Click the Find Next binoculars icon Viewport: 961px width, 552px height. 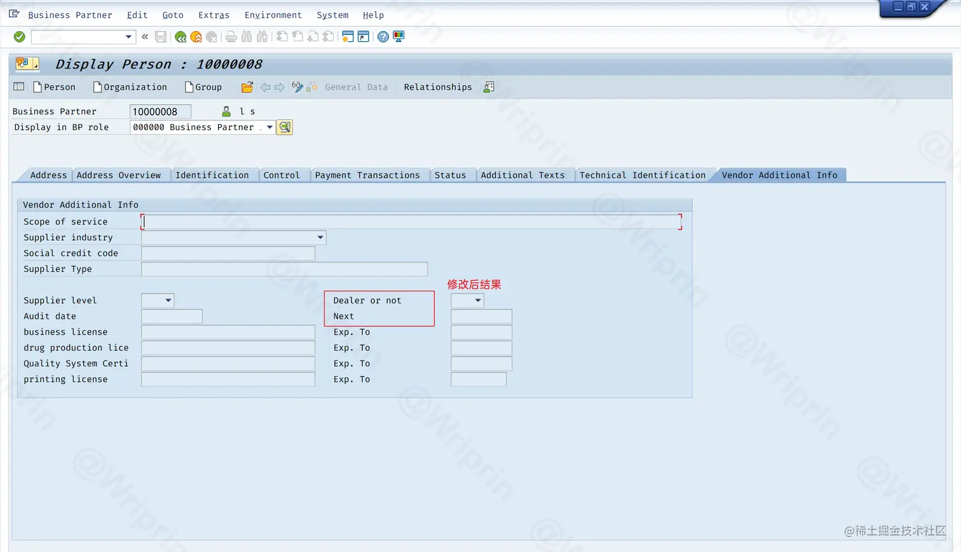coord(262,37)
